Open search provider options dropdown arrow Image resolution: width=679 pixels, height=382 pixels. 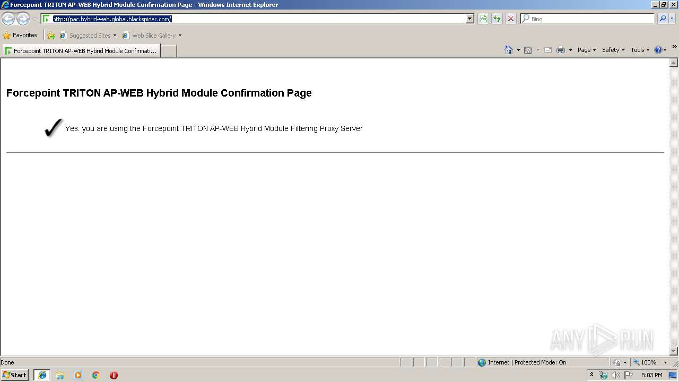pos(672,19)
